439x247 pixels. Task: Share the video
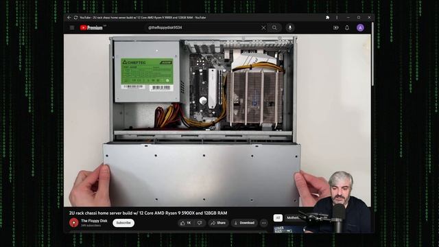[218, 223]
